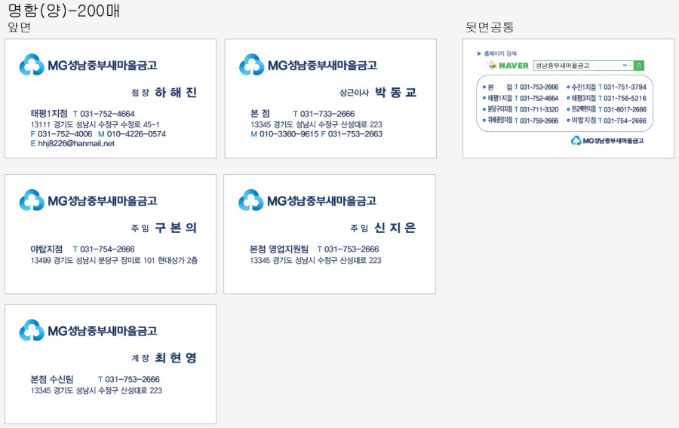Click address 13111 경기도 성남시 수정구 수정로 45-1
Viewport: 679px width, 428px height.
[x=95, y=124]
